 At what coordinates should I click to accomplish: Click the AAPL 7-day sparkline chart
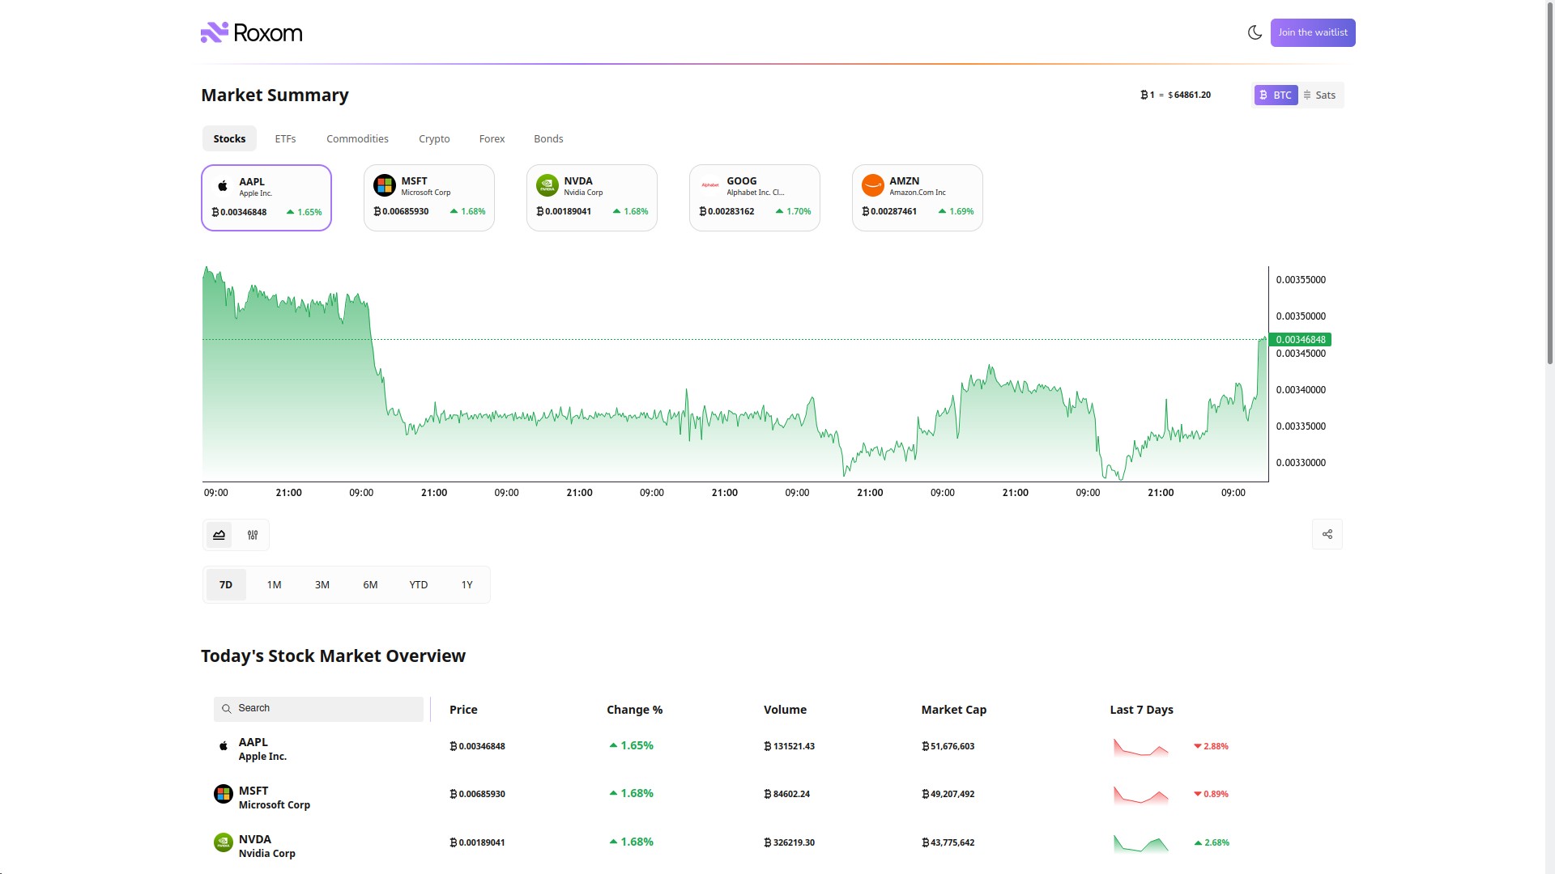pos(1141,746)
